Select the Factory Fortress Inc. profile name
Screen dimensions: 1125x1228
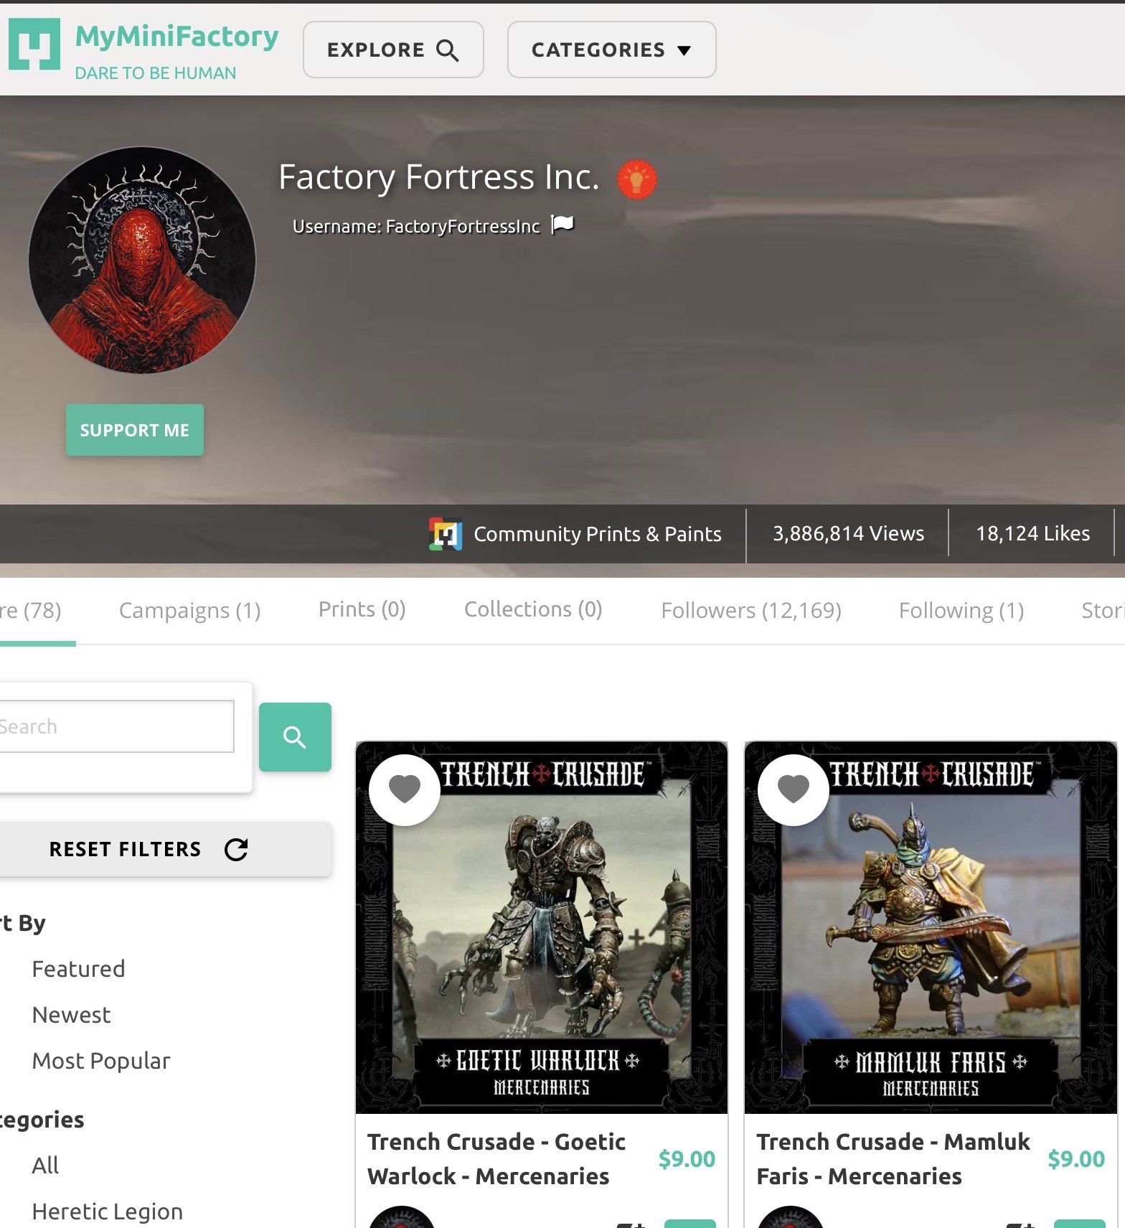pos(439,177)
